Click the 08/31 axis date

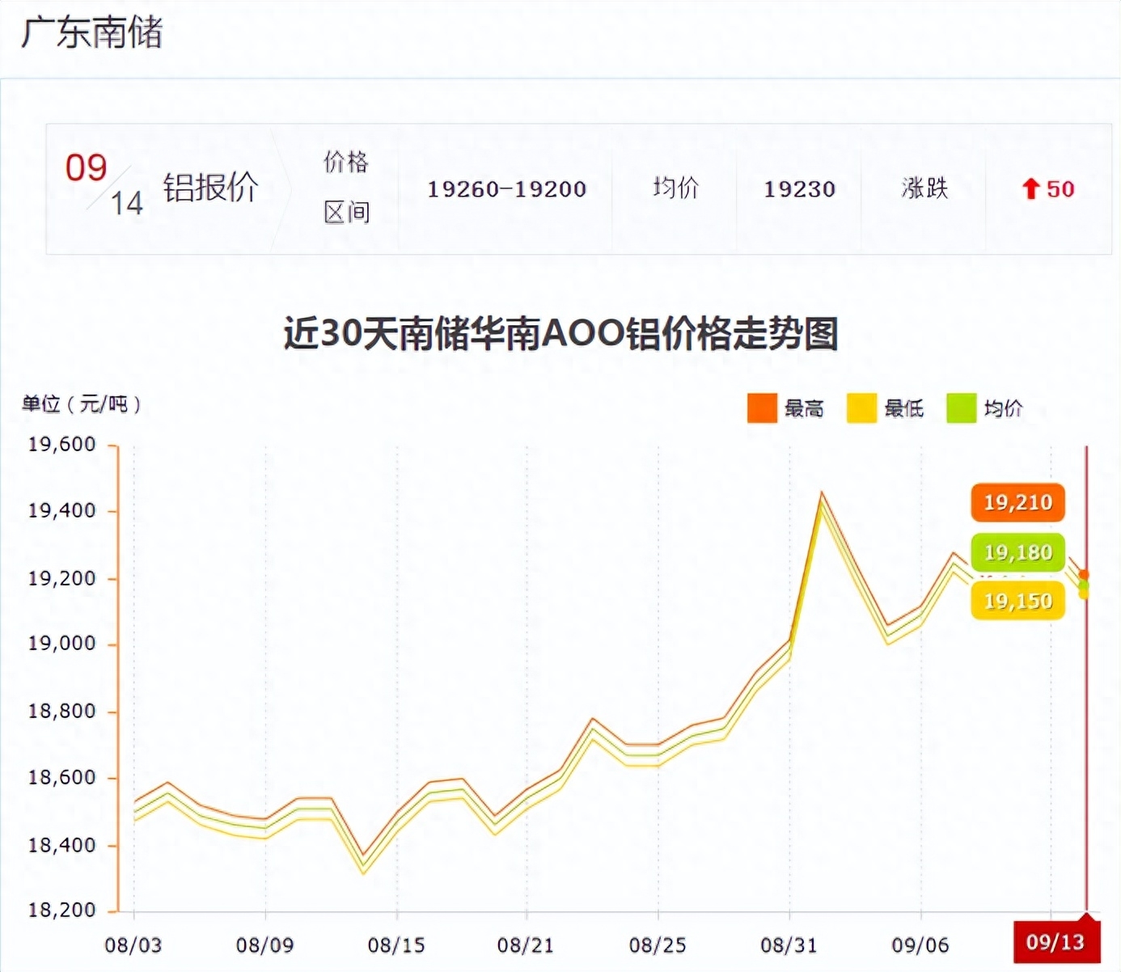[789, 945]
